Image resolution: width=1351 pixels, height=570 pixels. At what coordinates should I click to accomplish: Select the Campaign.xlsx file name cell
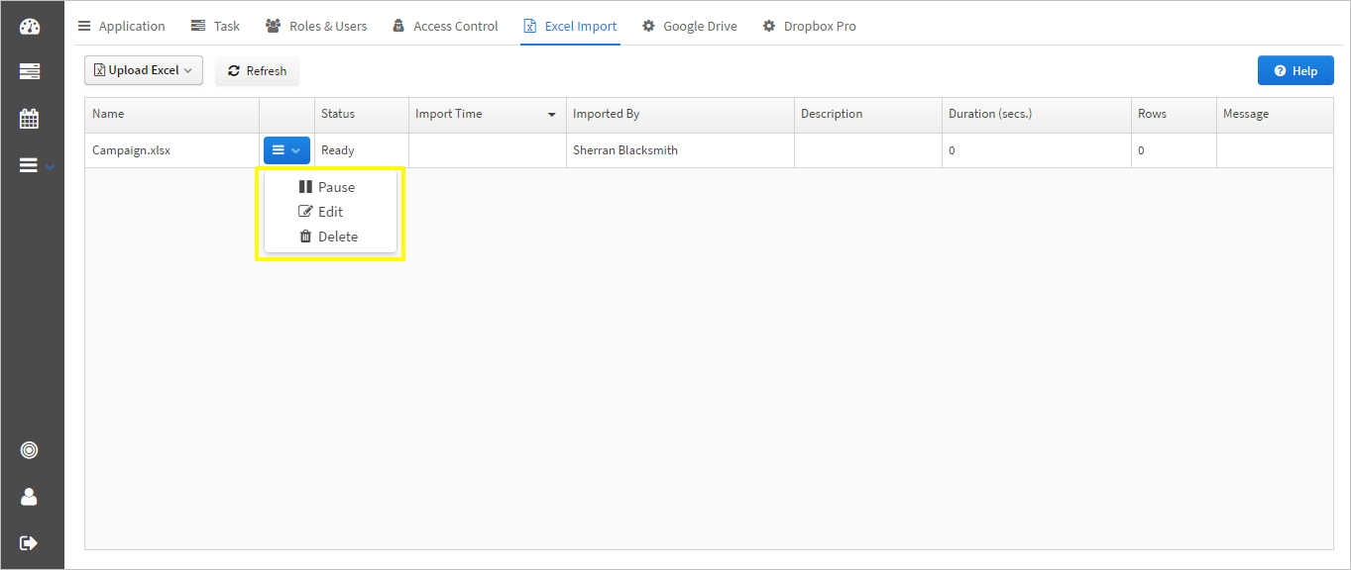171,150
